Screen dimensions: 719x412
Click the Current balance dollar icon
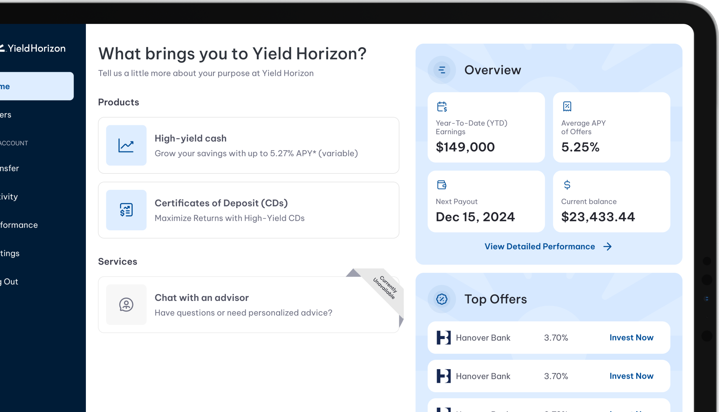tap(567, 185)
